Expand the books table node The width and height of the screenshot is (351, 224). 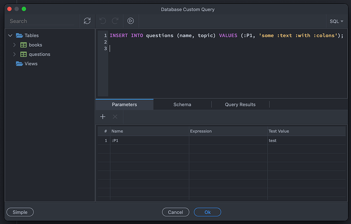tap(14, 45)
